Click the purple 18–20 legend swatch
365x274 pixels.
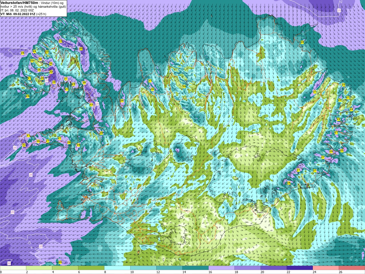coord(248,268)
